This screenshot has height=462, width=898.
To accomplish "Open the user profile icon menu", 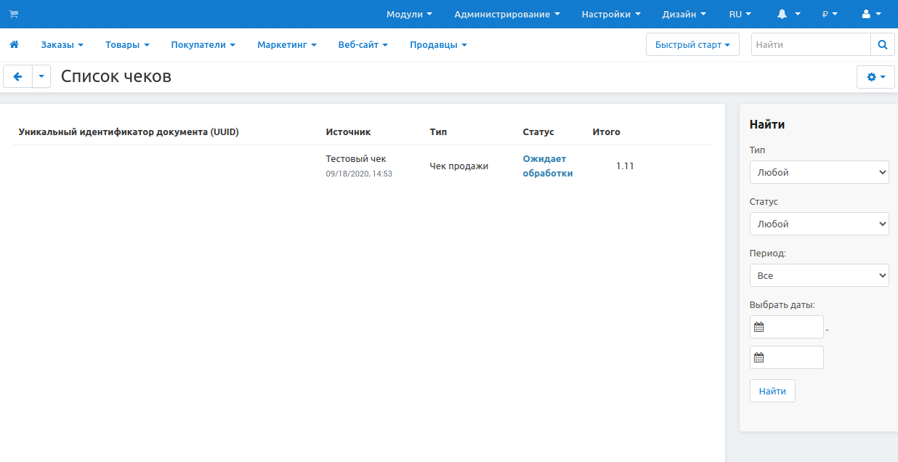I will [x=870, y=14].
